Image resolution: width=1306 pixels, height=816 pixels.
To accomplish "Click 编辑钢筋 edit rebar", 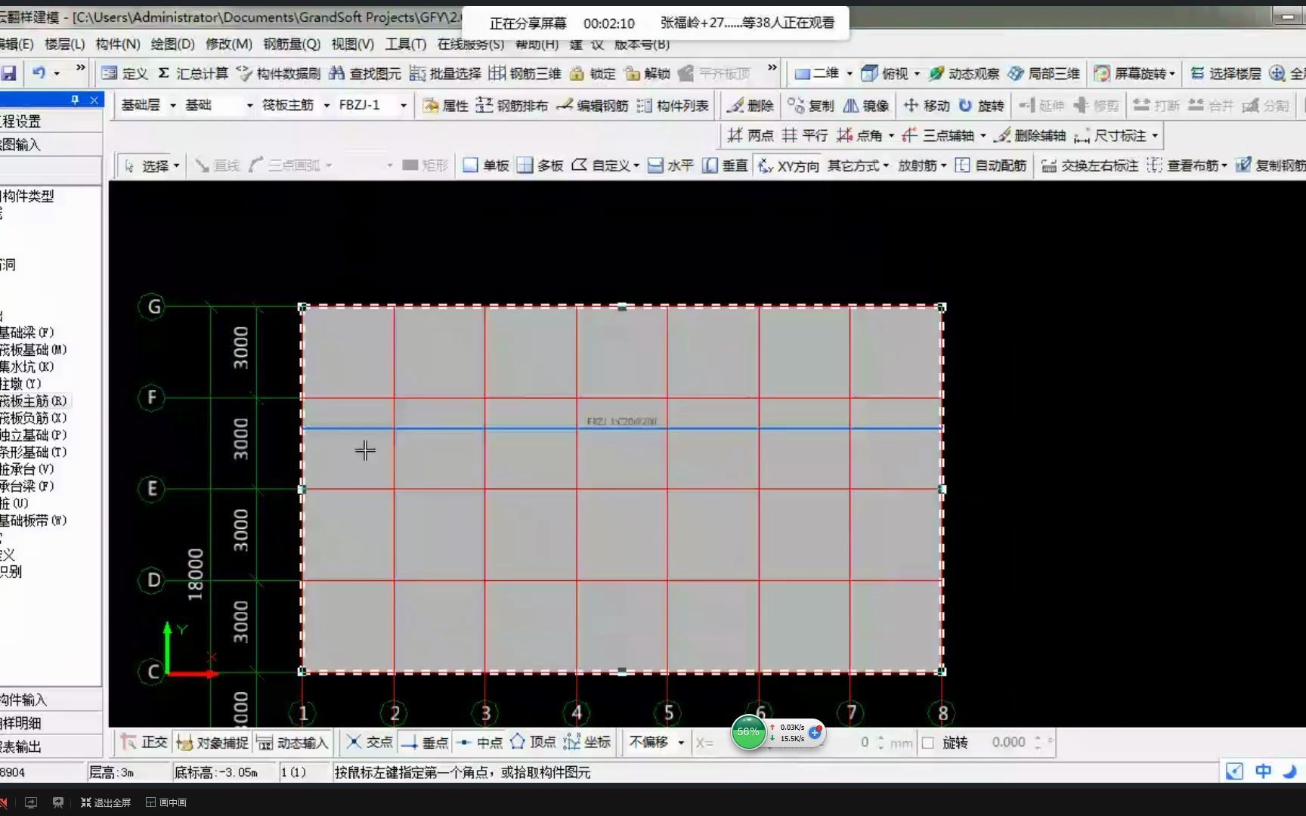I will point(593,105).
